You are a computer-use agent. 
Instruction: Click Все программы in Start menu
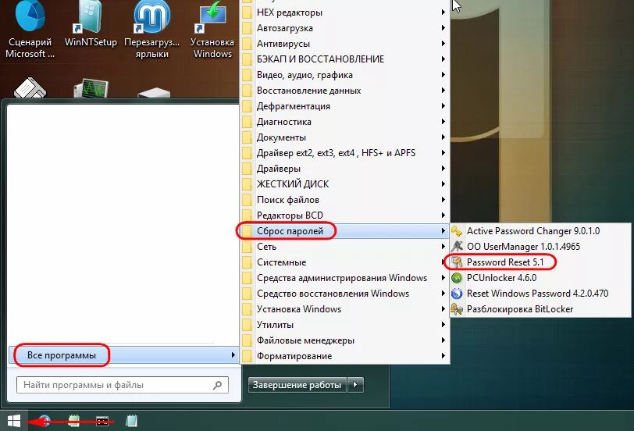[x=123, y=355]
